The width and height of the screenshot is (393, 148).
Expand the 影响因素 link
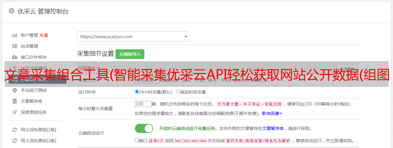[x=272, y=113]
